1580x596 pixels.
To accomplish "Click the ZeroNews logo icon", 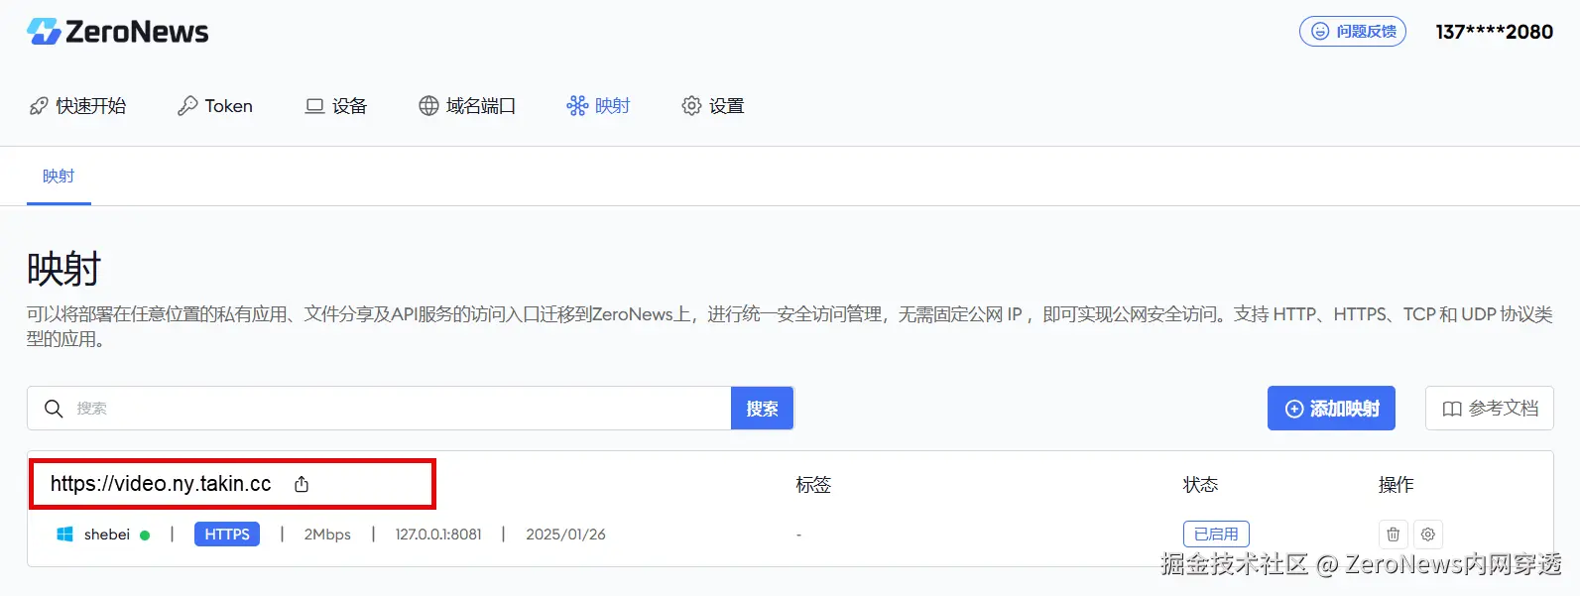I will click(44, 32).
